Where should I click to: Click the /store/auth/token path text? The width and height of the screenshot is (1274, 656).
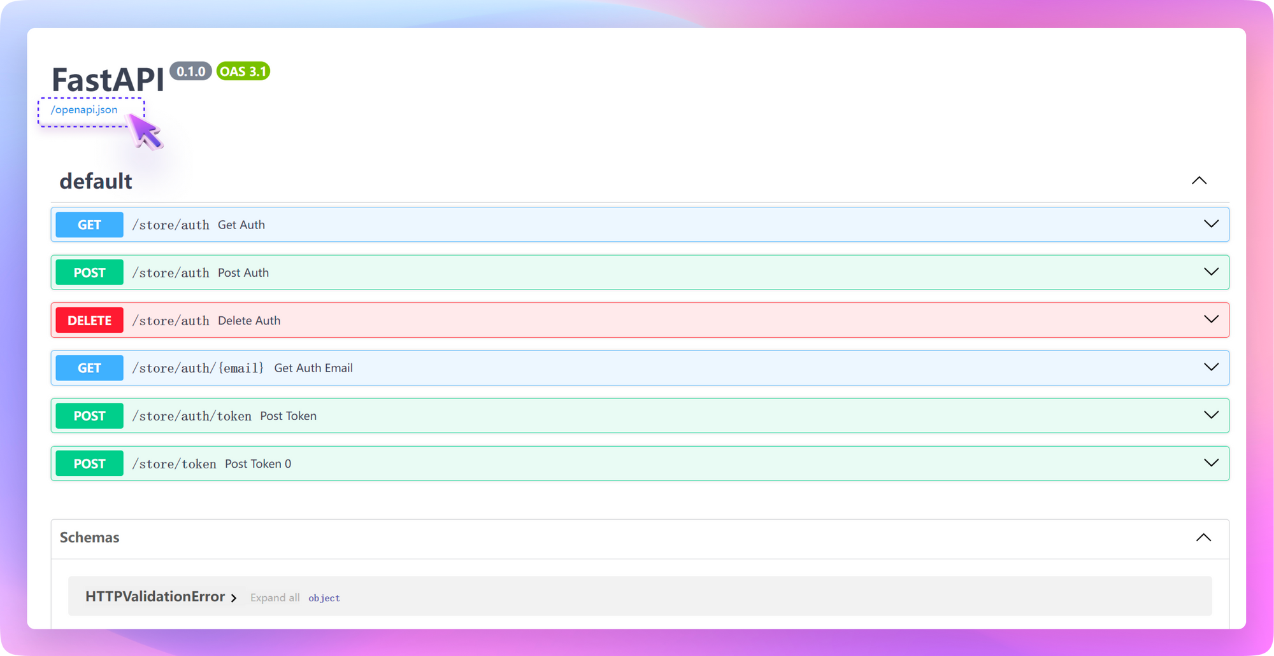tap(192, 415)
